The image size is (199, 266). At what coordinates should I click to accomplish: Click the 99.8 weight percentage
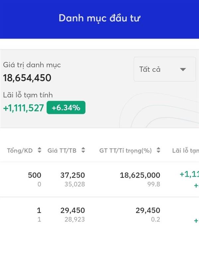[x=154, y=184]
